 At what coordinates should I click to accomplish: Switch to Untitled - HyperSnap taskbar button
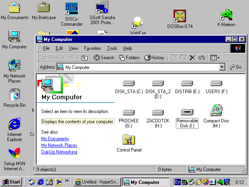point(97,182)
